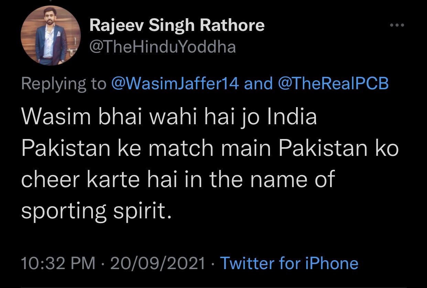Click the 'cheer karte hai' phrase
This screenshot has height=288, width=427.
pos(99,179)
